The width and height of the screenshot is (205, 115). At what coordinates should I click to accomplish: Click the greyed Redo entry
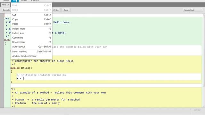[x=31, y=10]
